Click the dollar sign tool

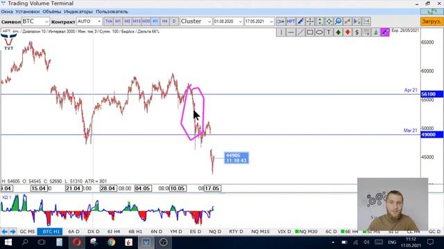tap(357, 33)
